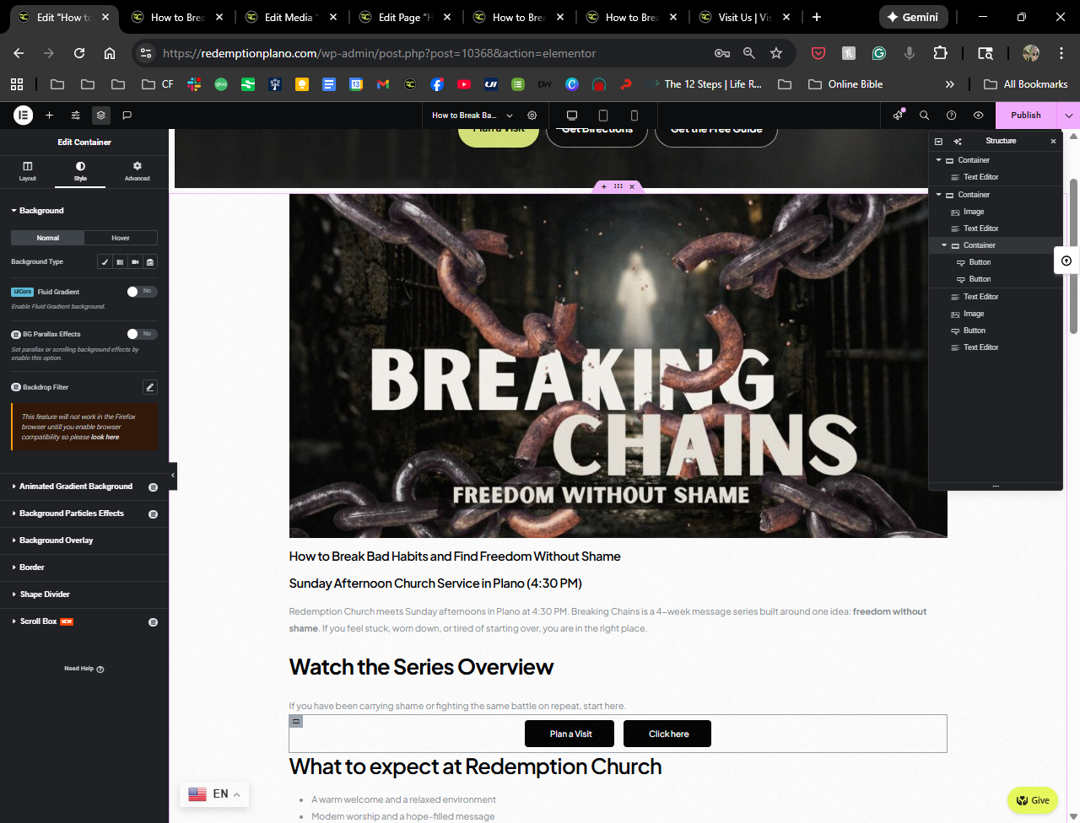Switch to tablet responsive view

tap(603, 116)
